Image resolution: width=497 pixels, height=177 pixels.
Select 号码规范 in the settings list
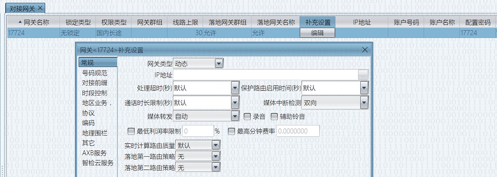(95, 73)
